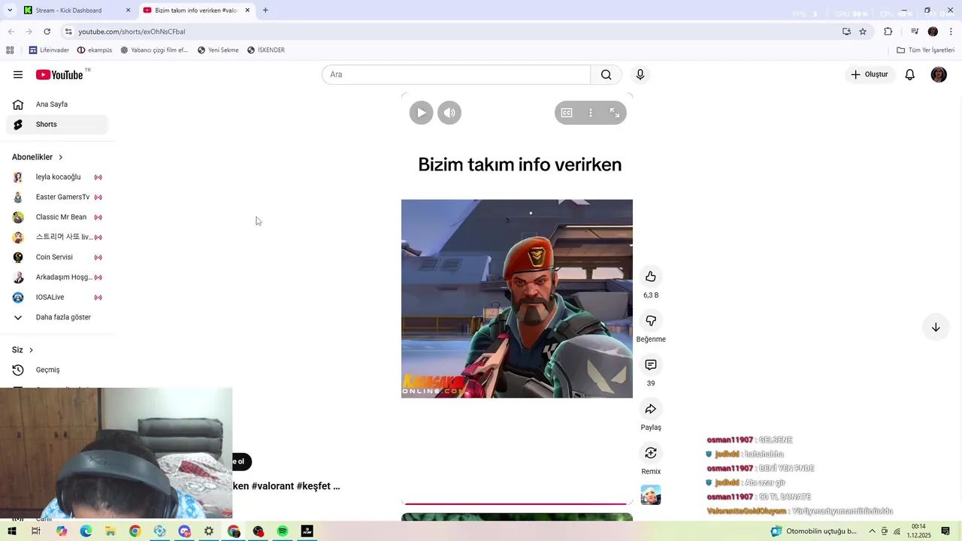Expand the Siz section chevron
The image size is (962, 541).
[x=31, y=350]
